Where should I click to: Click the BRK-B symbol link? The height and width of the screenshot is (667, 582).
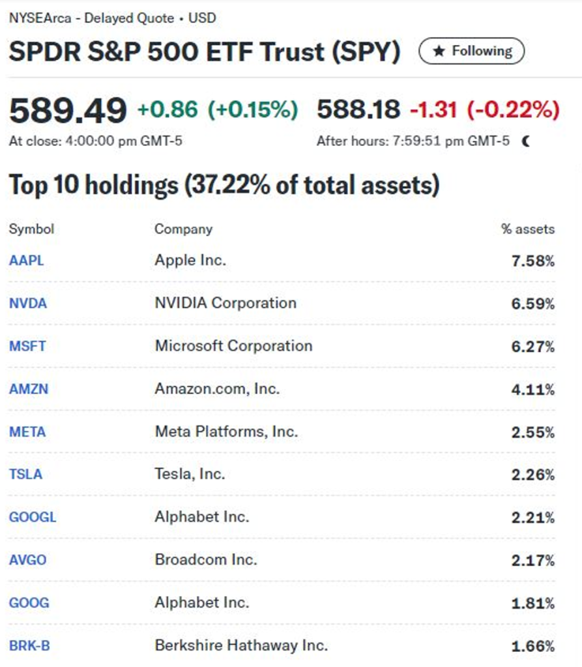(x=29, y=646)
